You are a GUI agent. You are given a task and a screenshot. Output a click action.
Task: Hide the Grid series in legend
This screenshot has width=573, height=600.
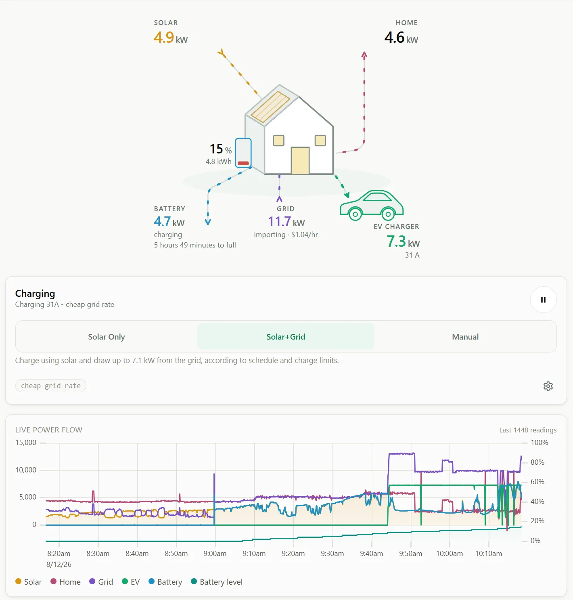point(101,582)
